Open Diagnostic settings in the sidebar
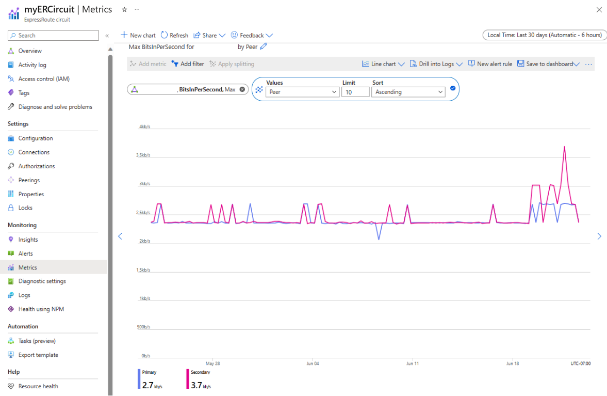 42,281
